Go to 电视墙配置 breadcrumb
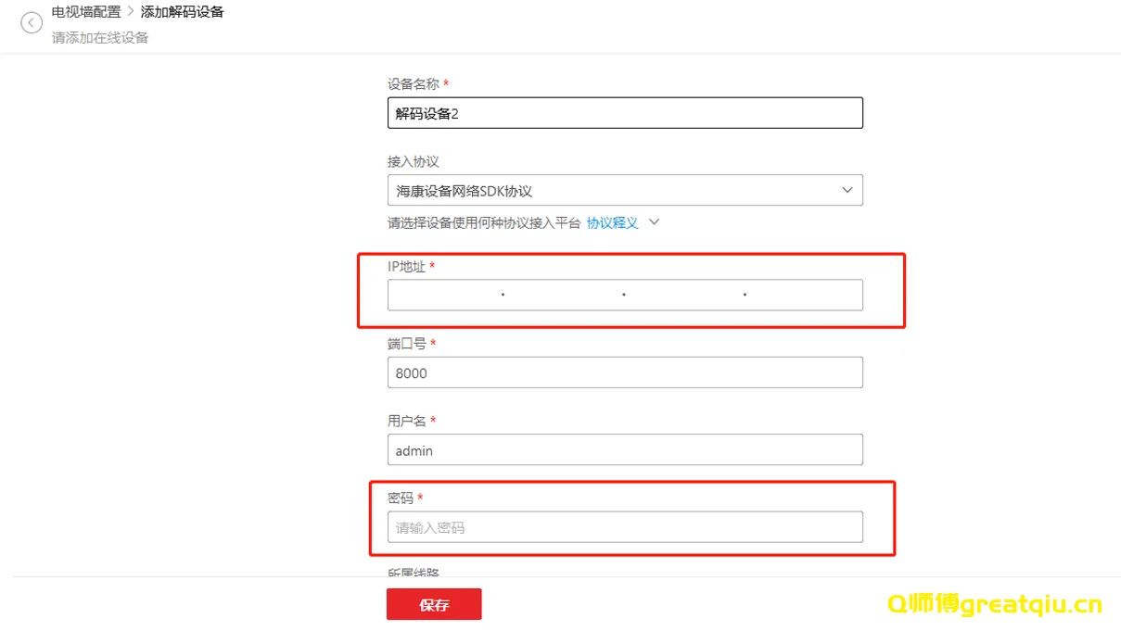The image size is (1121, 631). coord(86,12)
